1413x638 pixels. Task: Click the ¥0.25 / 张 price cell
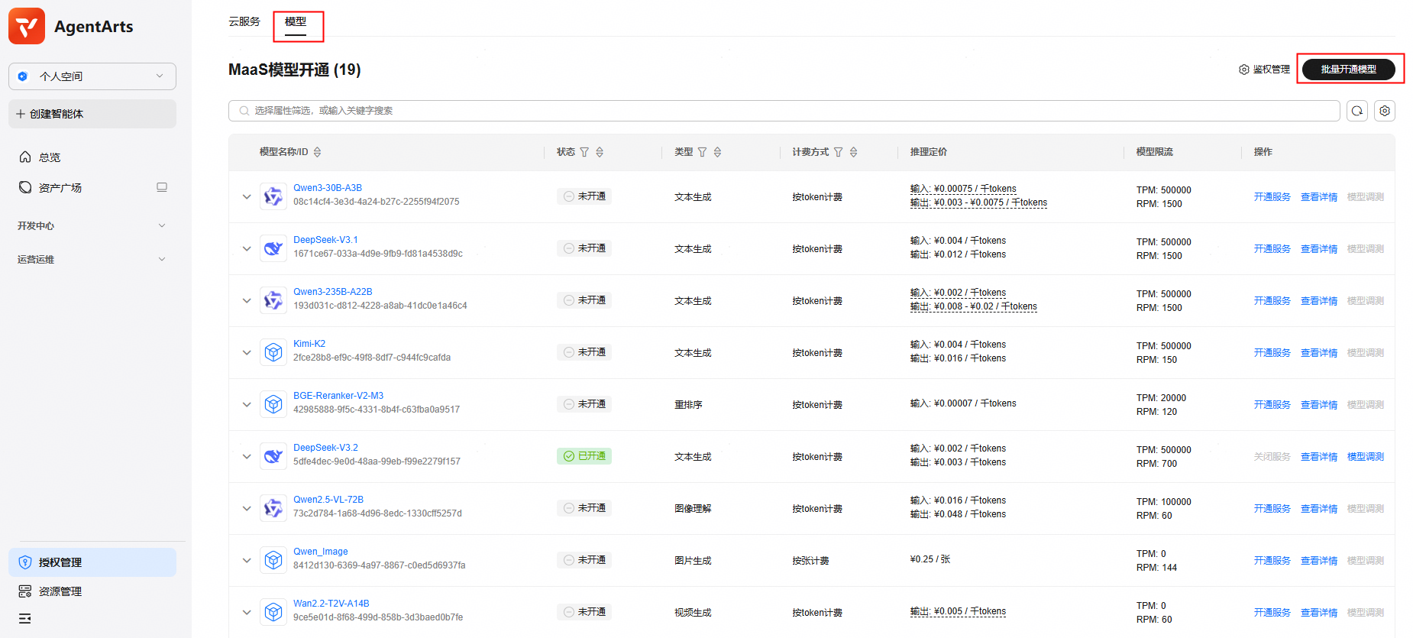[x=930, y=559]
